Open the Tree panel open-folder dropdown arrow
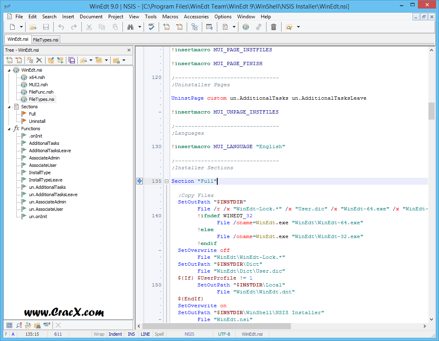 [x=91, y=60]
